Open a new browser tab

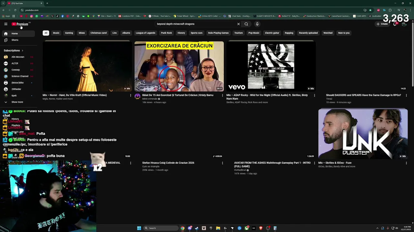point(47,3)
